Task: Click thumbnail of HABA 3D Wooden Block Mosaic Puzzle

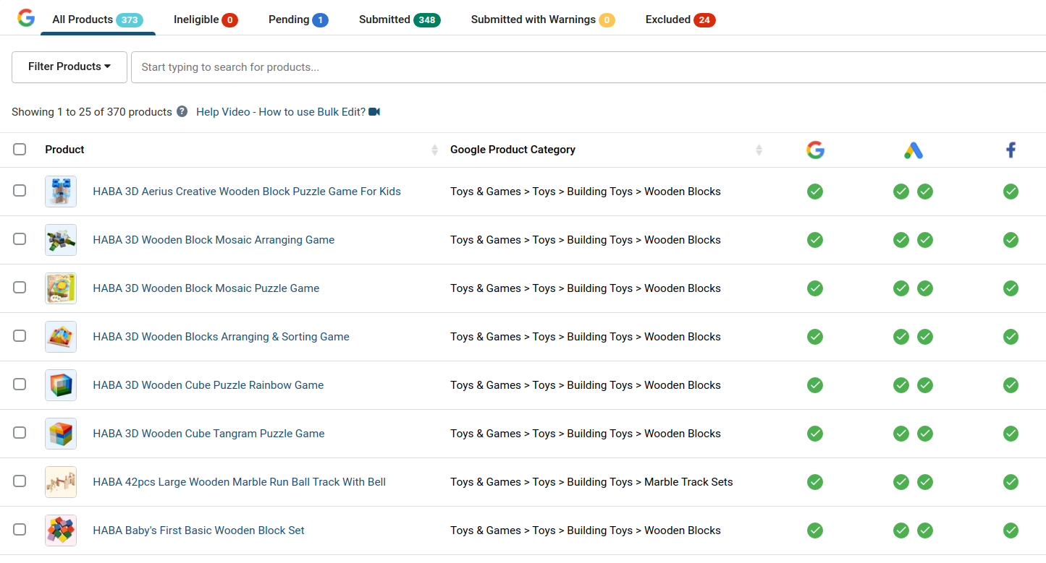Action: click(61, 288)
